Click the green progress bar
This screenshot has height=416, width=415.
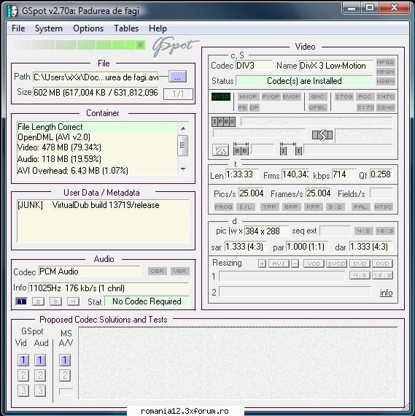click(80, 45)
